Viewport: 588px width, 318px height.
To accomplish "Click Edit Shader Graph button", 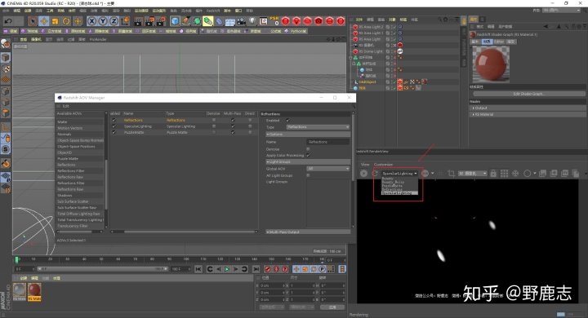I will coord(528,94).
